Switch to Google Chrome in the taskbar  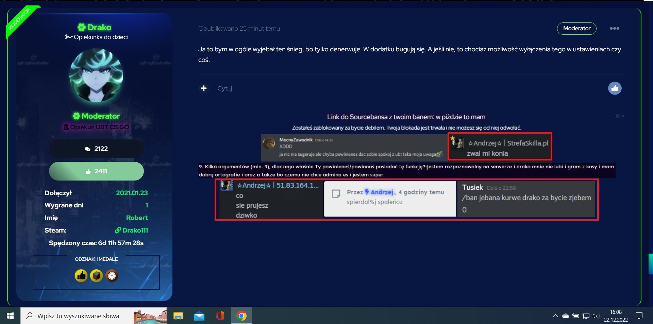pyautogui.click(x=241, y=316)
